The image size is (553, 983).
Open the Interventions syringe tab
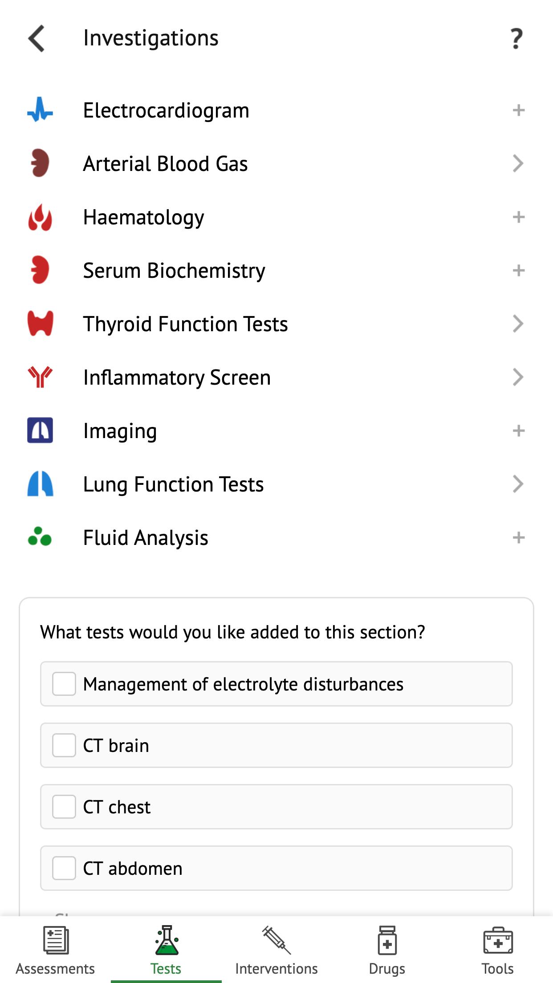pos(276,950)
